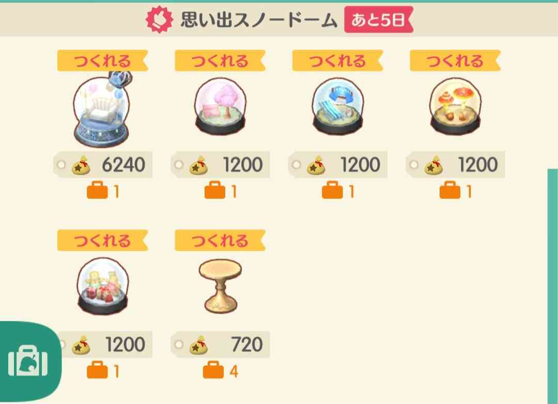Select the white throne snow globe
Viewport: 558px width, 404px height.
pos(102,109)
